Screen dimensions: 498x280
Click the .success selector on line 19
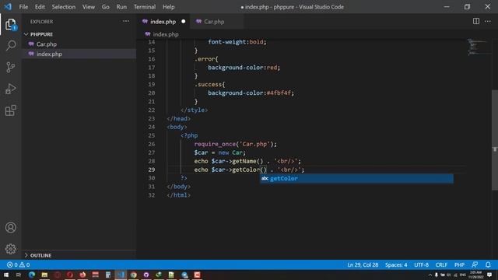(208, 85)
